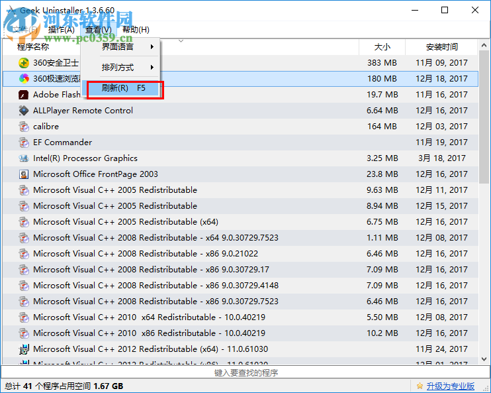Click the Microsoft Office FrontPage 2003 icon
The height and width of the screenshot is (393, 491).
(x=24, y=174)
